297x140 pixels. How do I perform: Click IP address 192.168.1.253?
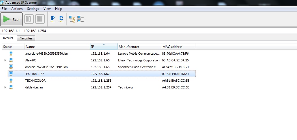click(101, 81)
